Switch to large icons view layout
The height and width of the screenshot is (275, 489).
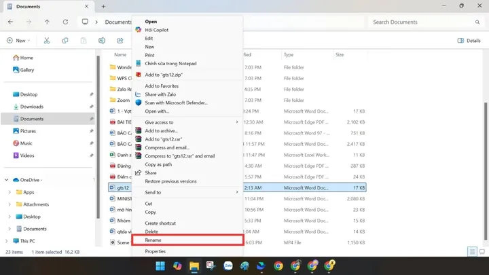482,252
